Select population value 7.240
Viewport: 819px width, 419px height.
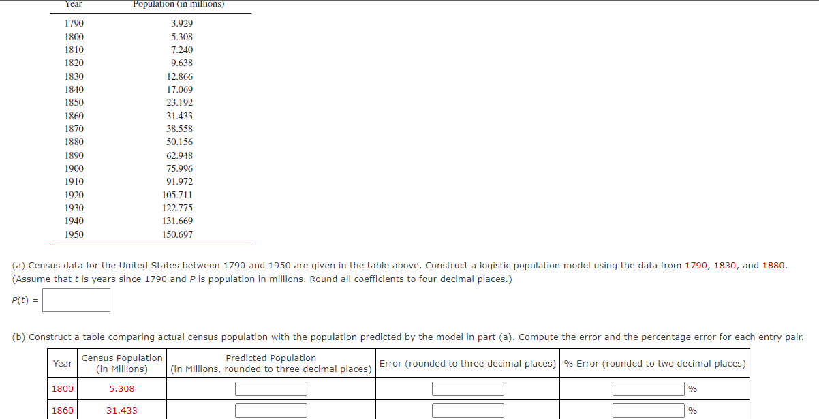click(182, 50)
